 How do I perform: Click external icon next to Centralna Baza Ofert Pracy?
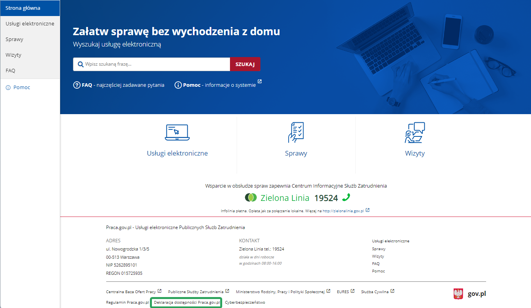[159, 291]
